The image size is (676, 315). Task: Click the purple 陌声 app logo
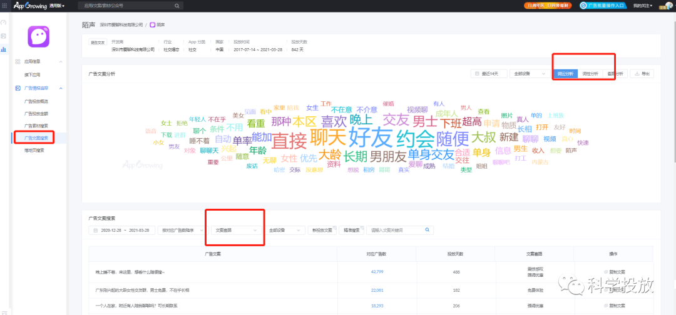pyautogui.click(x=38, y=37)
